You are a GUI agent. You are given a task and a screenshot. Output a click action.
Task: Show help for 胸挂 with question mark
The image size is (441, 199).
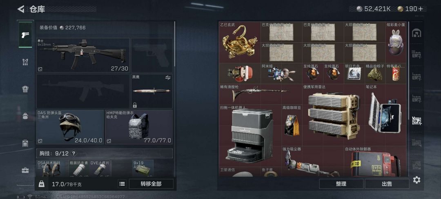click(73, 153)
